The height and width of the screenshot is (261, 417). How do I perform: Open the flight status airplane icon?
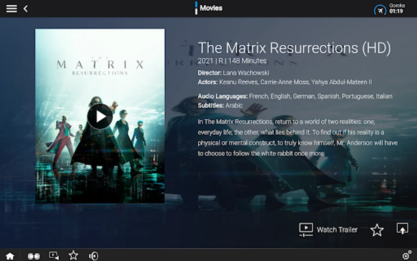pyautogui.click(x=380, y=10)
